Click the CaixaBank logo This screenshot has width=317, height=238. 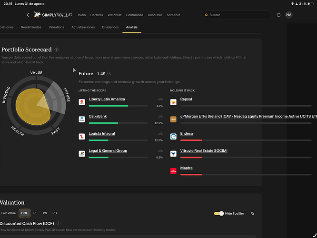(x=82, y=119)
